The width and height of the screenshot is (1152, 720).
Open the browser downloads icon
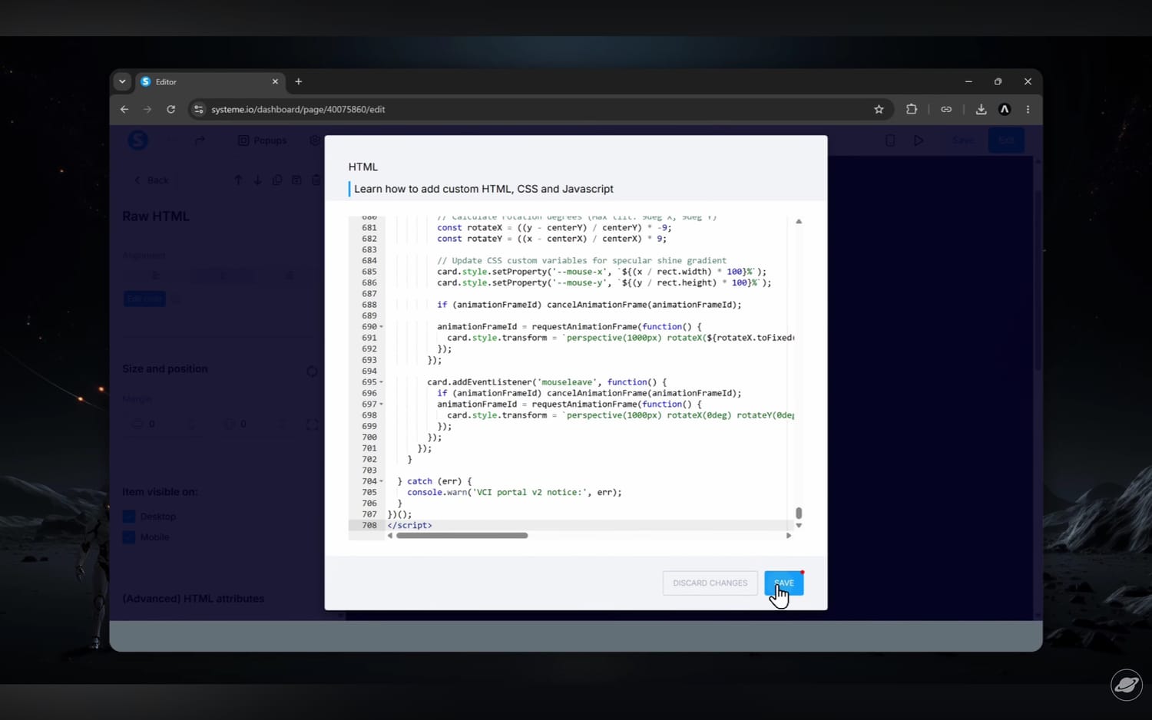click(981, 109)
